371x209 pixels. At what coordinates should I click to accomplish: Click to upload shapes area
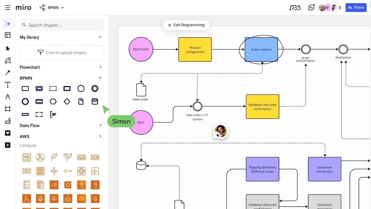(62, 53)
